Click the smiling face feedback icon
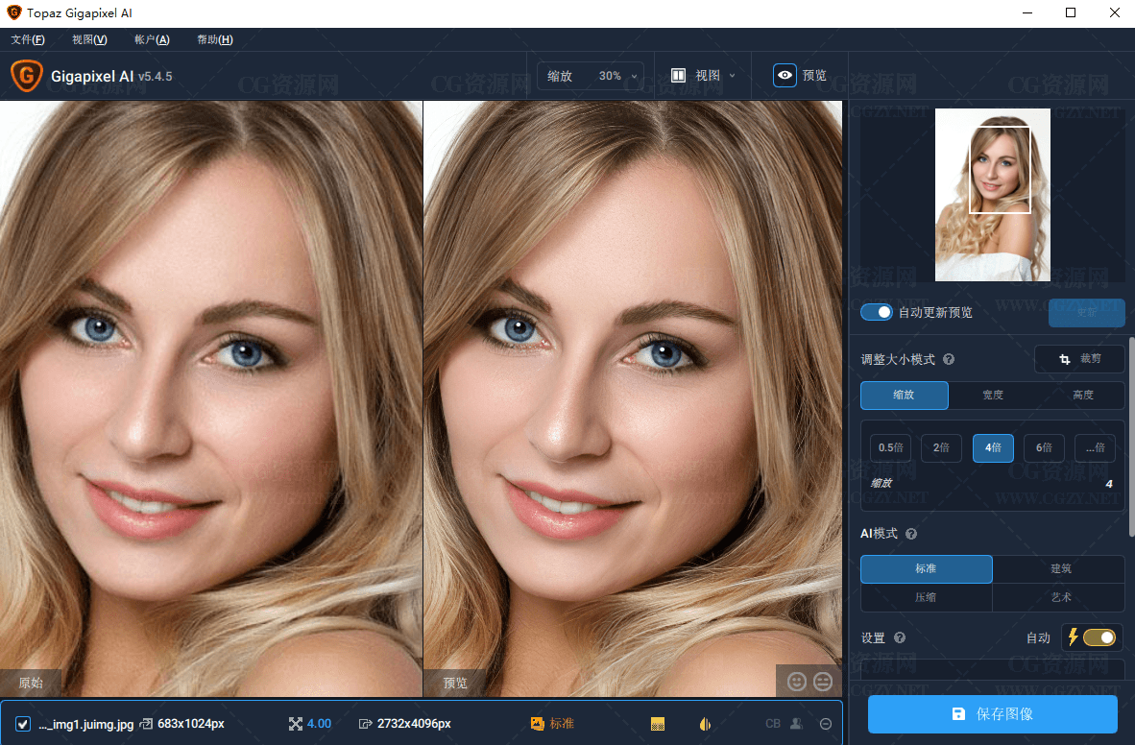The height and width of the screenshot is (745, 1135). (x=796, y=682)
